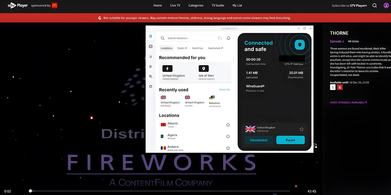This screenshot has height=195, width=391.
Task: Click the Episode 1 label
Action: 337,41
